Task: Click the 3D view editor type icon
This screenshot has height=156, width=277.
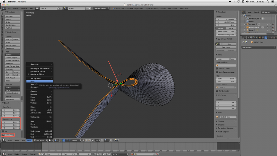Action: tap(4, 140)
